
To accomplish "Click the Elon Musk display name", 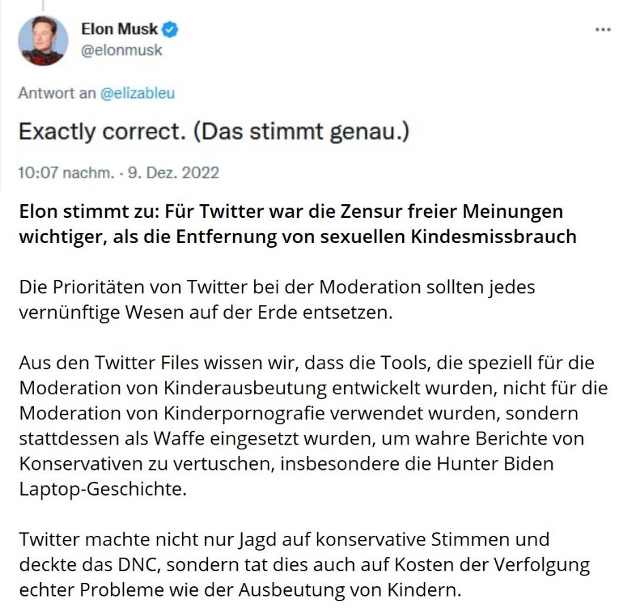I will [x=119, y=29].
